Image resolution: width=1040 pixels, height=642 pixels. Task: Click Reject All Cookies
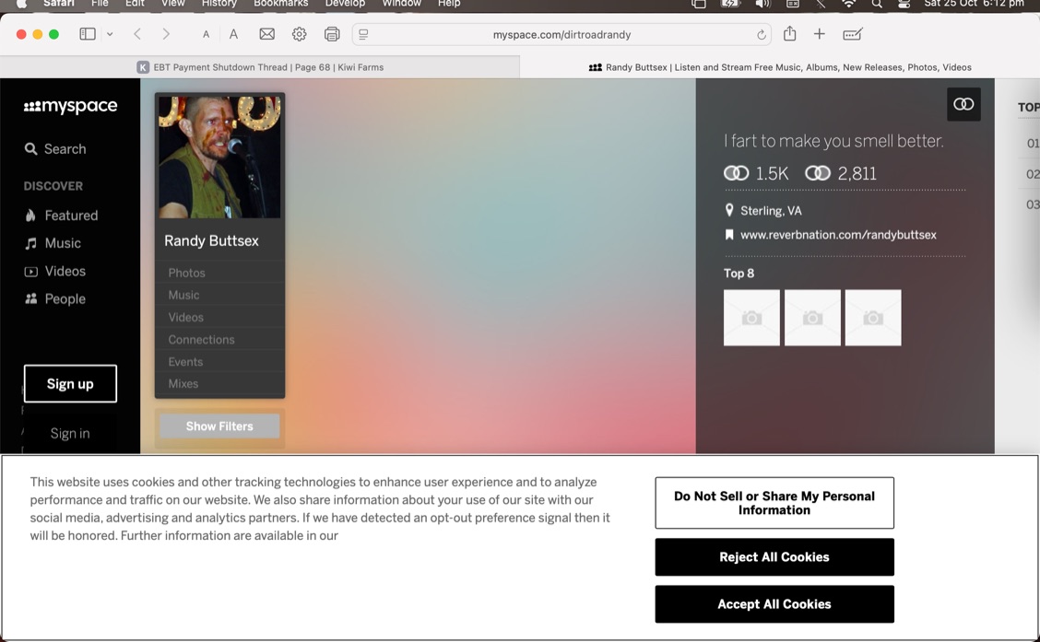click(x=774, y=557)
